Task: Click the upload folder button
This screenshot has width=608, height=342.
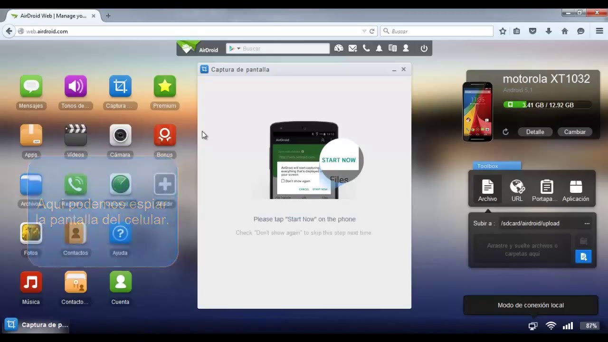Action: pyautogui.click(x=583, y=241)
